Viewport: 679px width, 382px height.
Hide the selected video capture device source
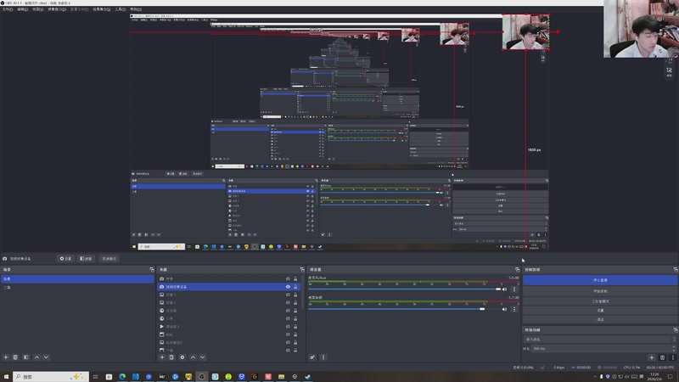(288, 287)
